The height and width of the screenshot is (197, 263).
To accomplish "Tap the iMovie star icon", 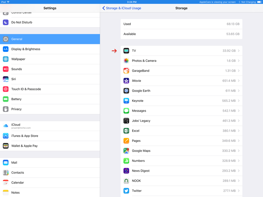I will tap(126, 81).
